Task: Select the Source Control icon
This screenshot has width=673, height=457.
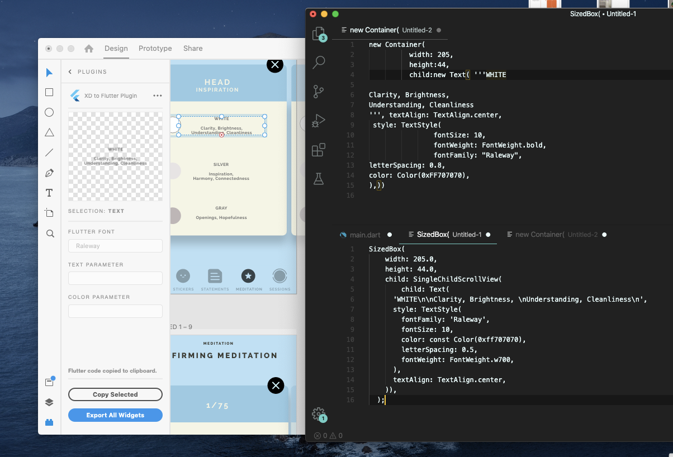Action: click(319, 91)
